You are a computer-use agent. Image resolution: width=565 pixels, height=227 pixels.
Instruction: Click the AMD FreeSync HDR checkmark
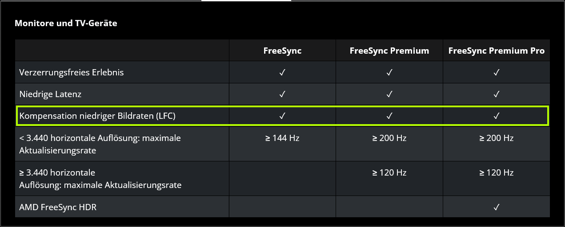(x=497, y=207)
